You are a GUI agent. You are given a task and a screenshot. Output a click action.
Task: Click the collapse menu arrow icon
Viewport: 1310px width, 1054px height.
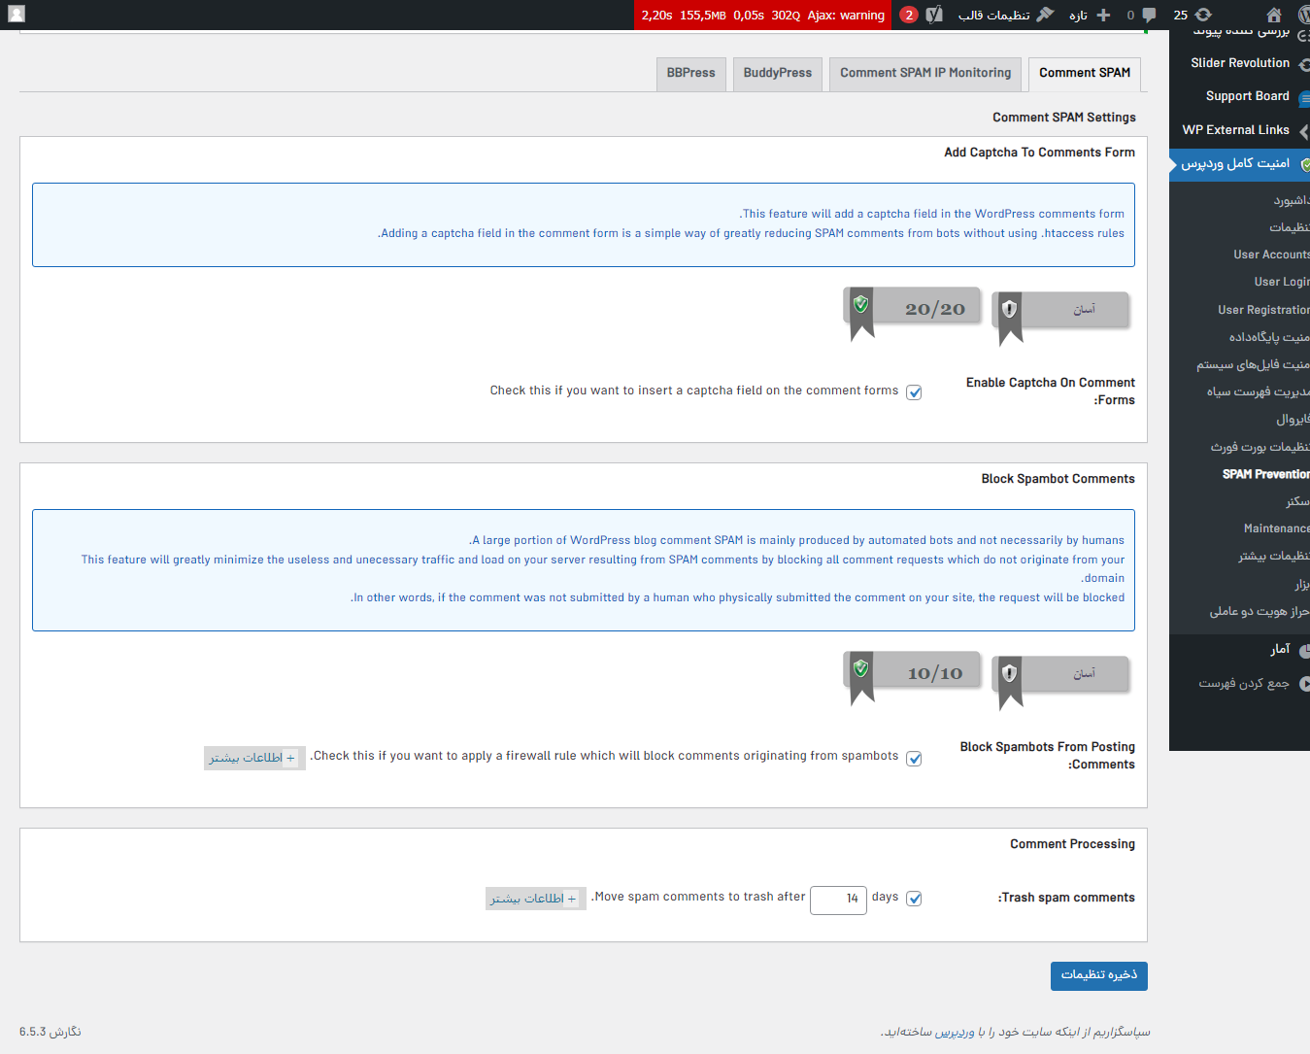tap(1304, 683)
